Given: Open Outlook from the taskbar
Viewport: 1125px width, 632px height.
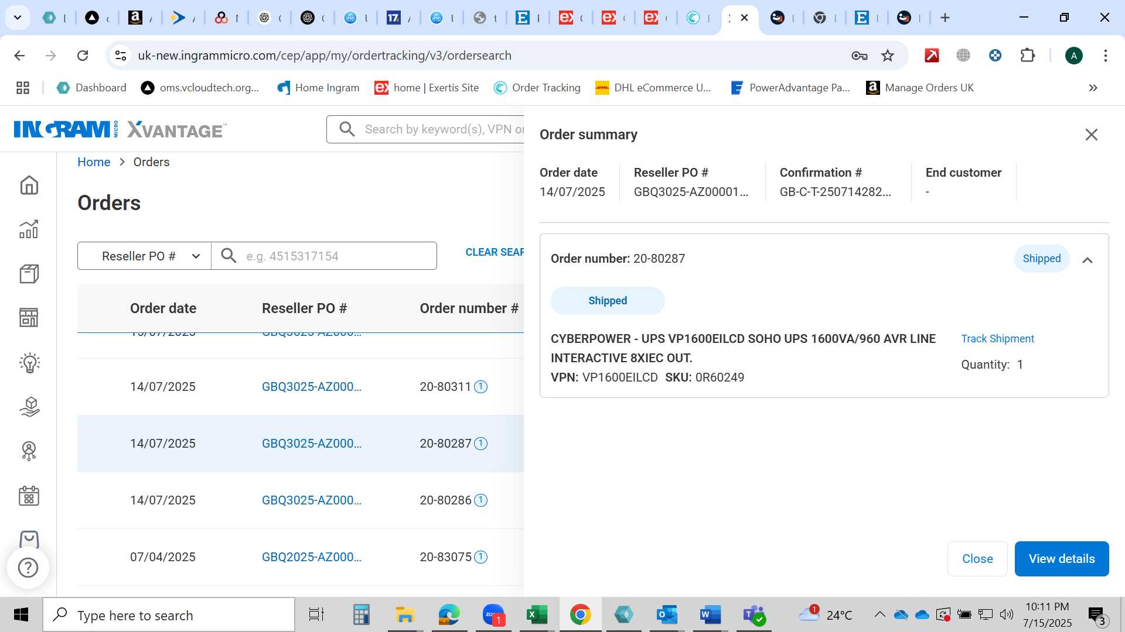Looking at the screenshot, I should point(667,615).
